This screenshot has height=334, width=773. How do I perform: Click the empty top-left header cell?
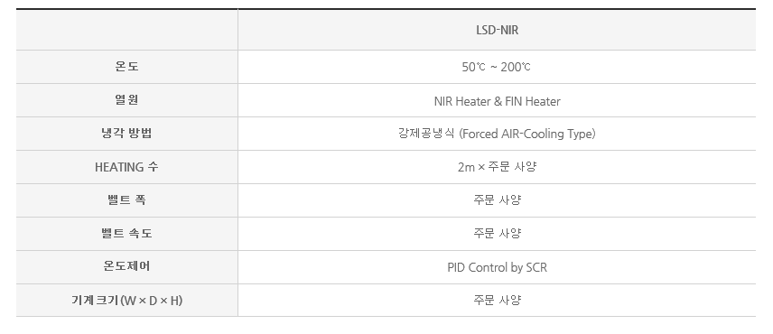pos(126,30)
